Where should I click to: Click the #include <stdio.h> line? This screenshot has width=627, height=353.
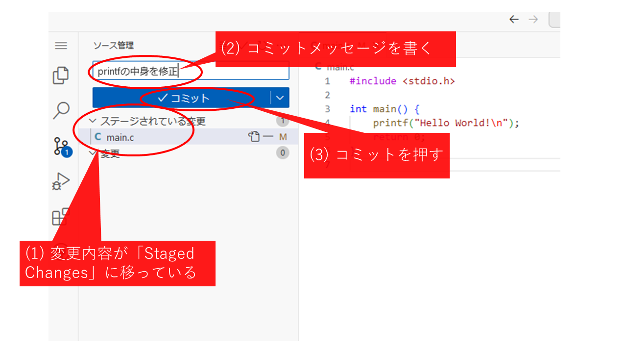click(402, 81)
